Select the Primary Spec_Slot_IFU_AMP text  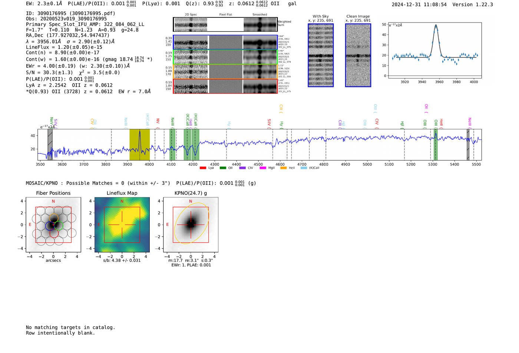(85, 24)
